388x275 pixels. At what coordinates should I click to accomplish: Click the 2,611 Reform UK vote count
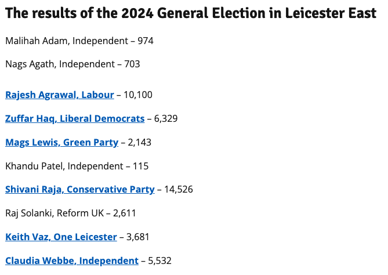tap(124, 213)
